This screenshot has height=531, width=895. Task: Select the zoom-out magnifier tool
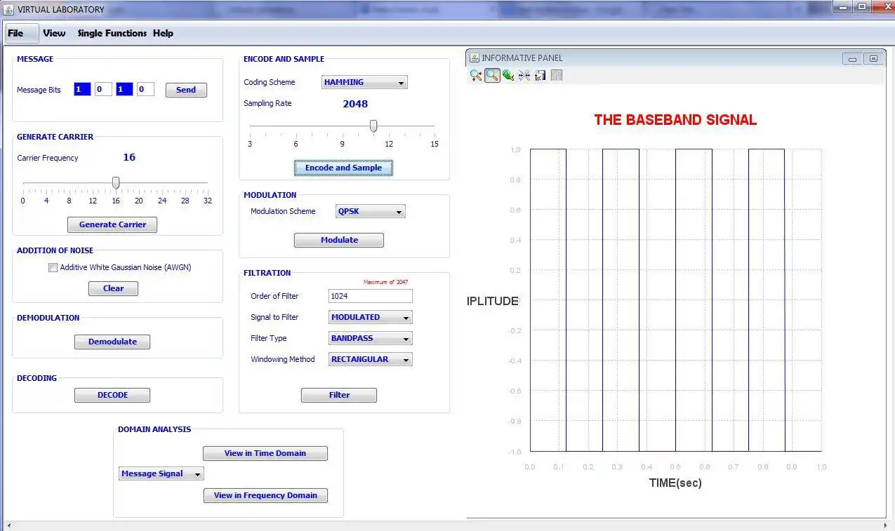(475, 75)
